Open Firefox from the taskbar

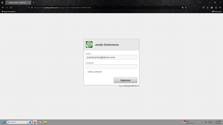35,122
